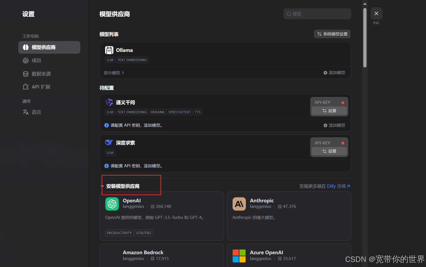This screenshot has height=267, width=426.
Task: Expand 显示模型 under Ollama
Action: click(x=114, y=73)
